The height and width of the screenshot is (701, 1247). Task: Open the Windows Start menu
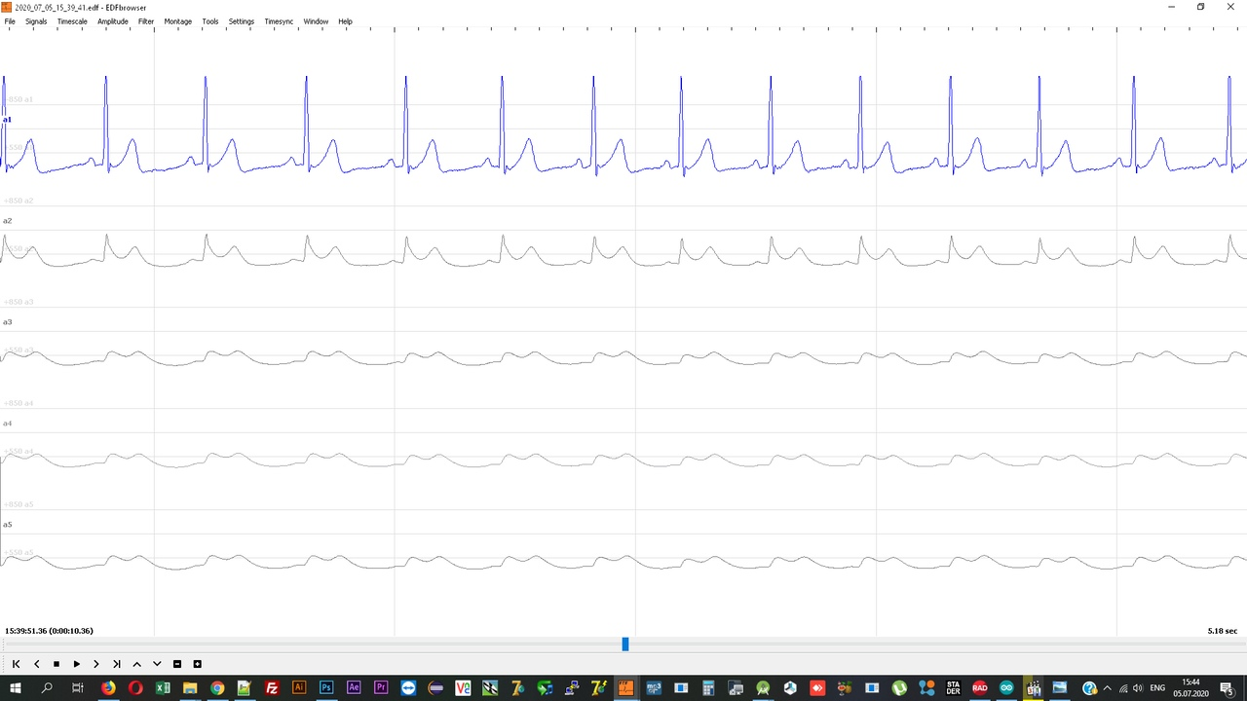pyautogui.click(x=15, y=688)
